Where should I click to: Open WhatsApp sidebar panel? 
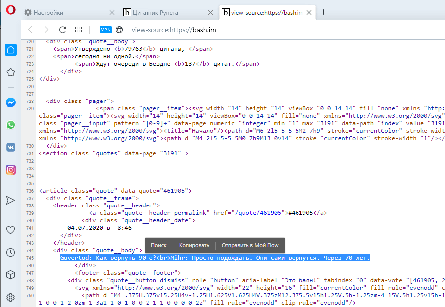point(10,125)
